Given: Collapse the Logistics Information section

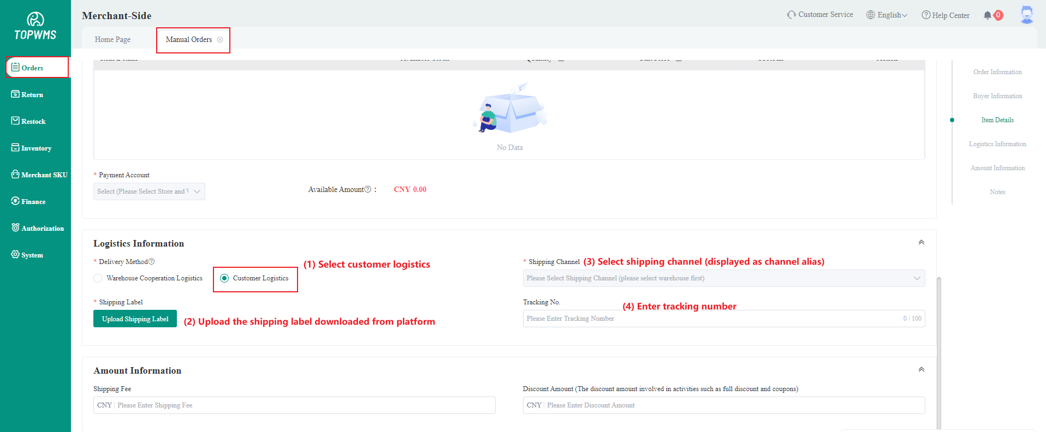Looking at the screenshot, I should click(921, 243).
